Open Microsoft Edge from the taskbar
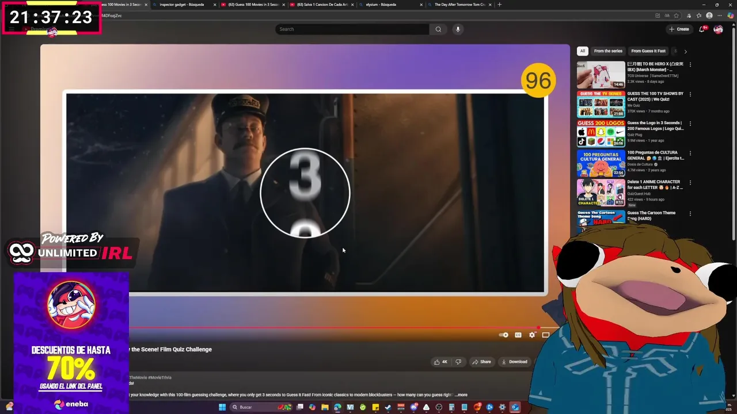The height and width of the screenshot is (414, 737). 337,407
